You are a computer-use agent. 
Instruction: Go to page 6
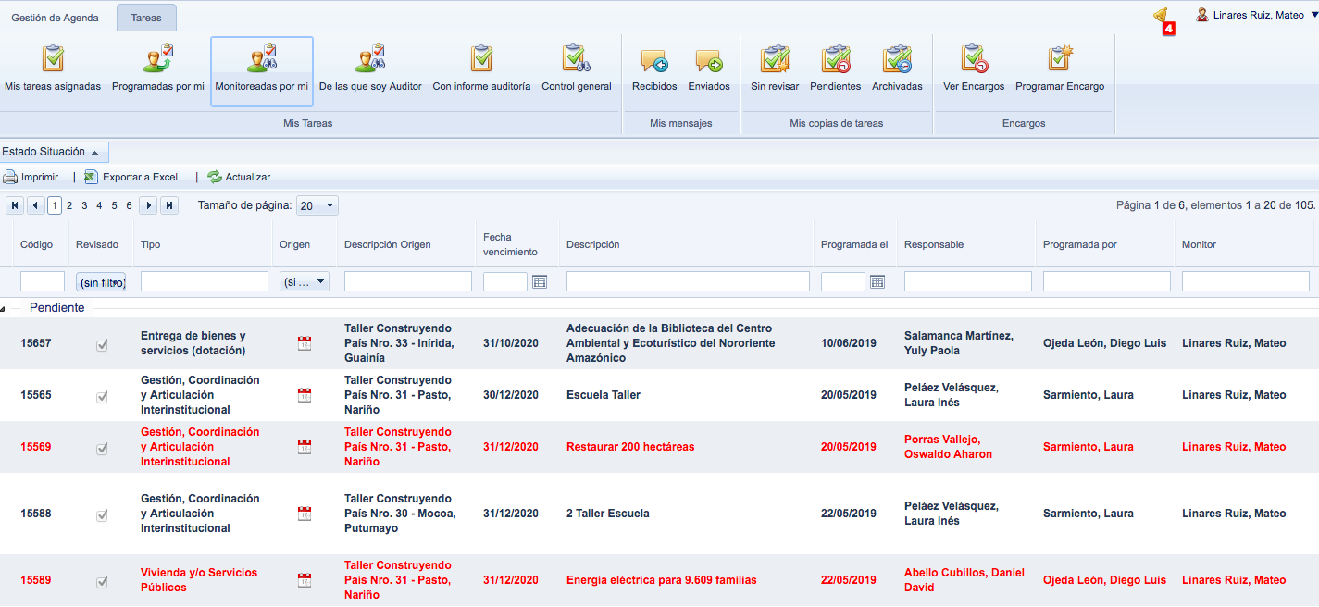tap(129, 205)
